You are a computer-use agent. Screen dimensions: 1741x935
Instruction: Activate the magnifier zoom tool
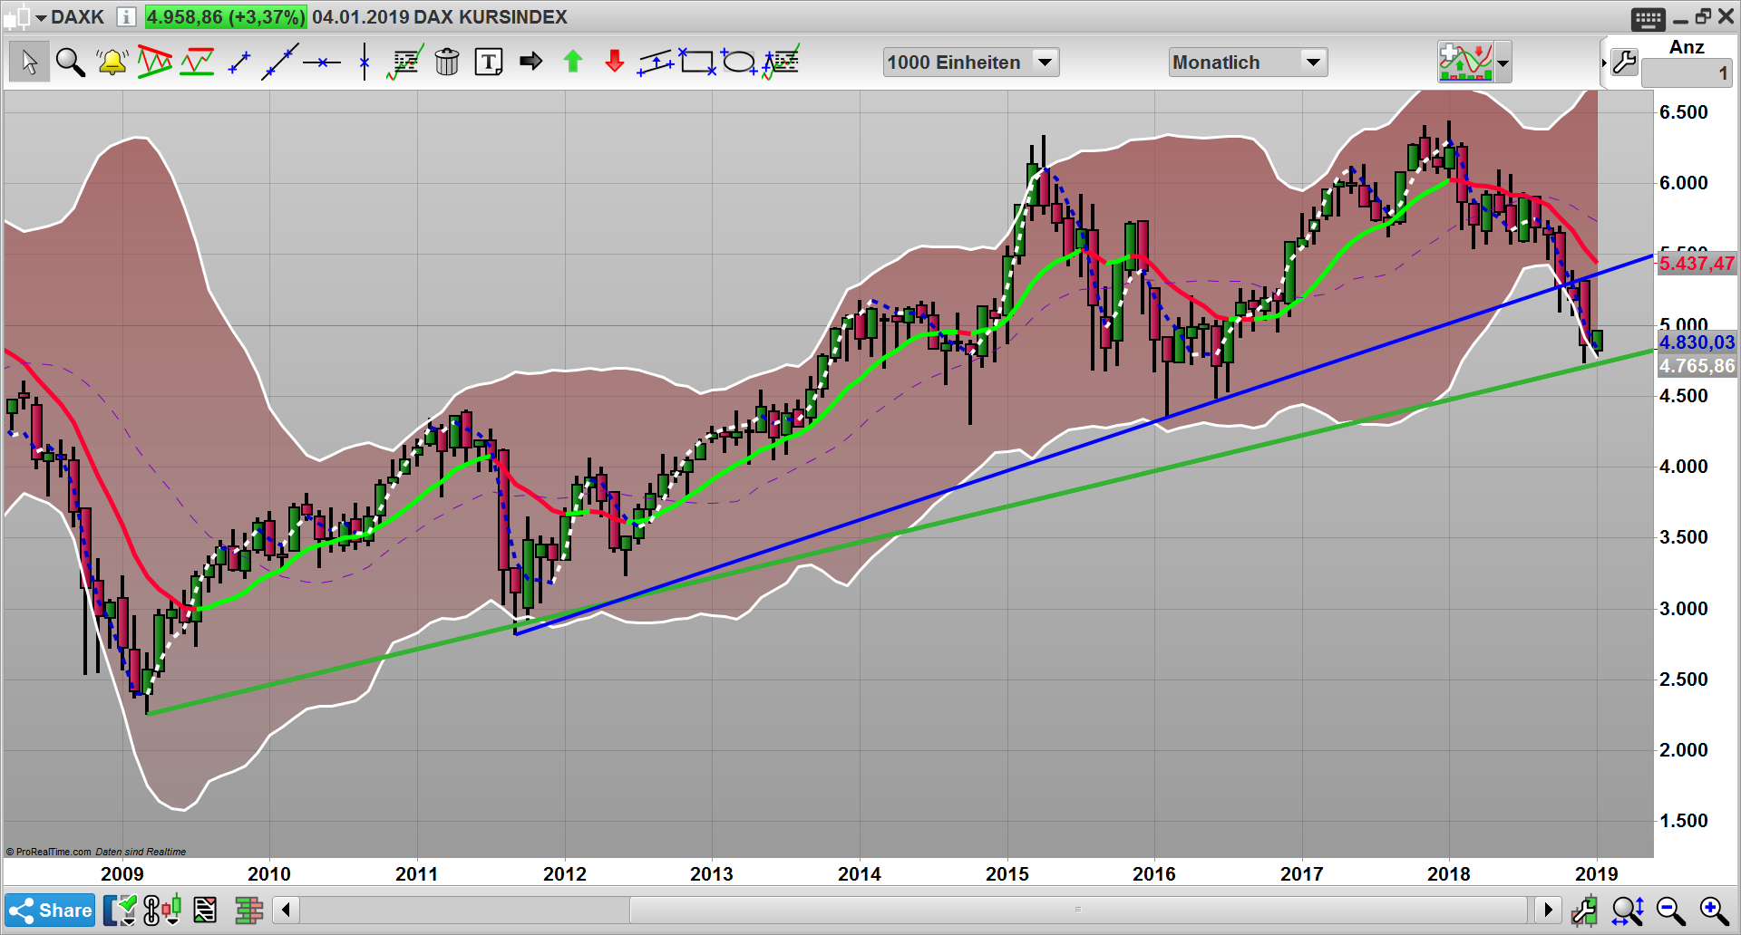pos(70,62)
